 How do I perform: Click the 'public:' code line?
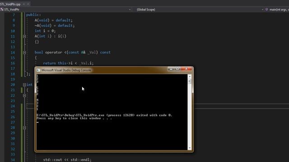[33, 15]
